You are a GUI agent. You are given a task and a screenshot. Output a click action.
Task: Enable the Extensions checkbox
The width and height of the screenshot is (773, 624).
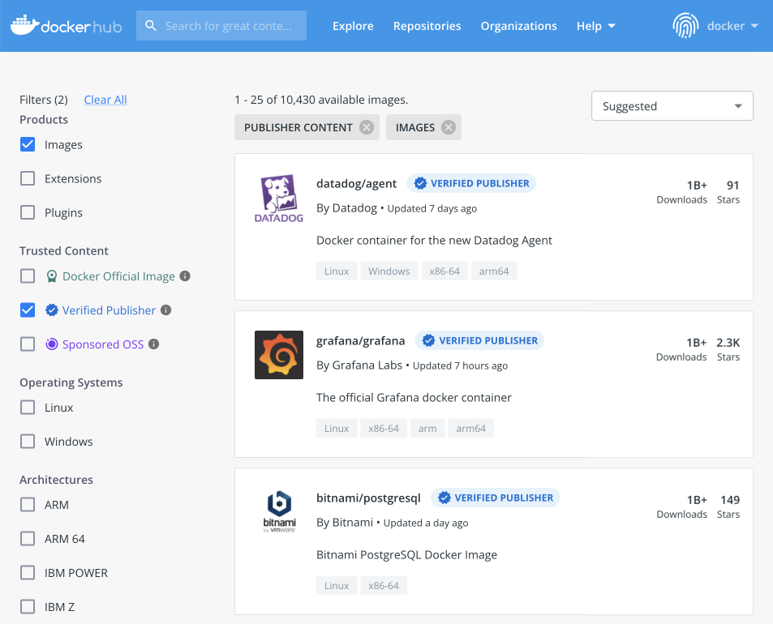tap(28, 179)
